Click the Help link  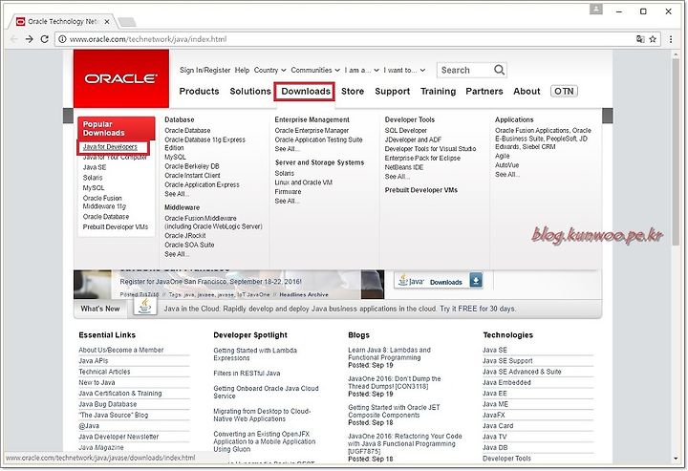point(242,70)
